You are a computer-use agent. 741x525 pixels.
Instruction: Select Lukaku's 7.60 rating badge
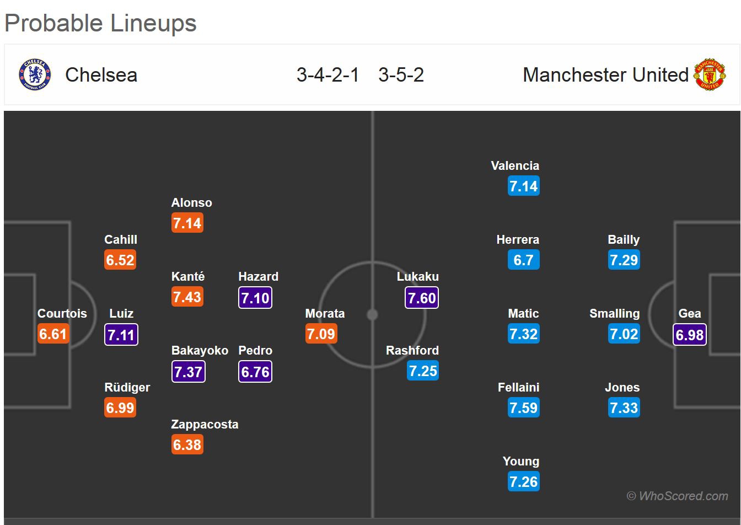tap(422, 298)
